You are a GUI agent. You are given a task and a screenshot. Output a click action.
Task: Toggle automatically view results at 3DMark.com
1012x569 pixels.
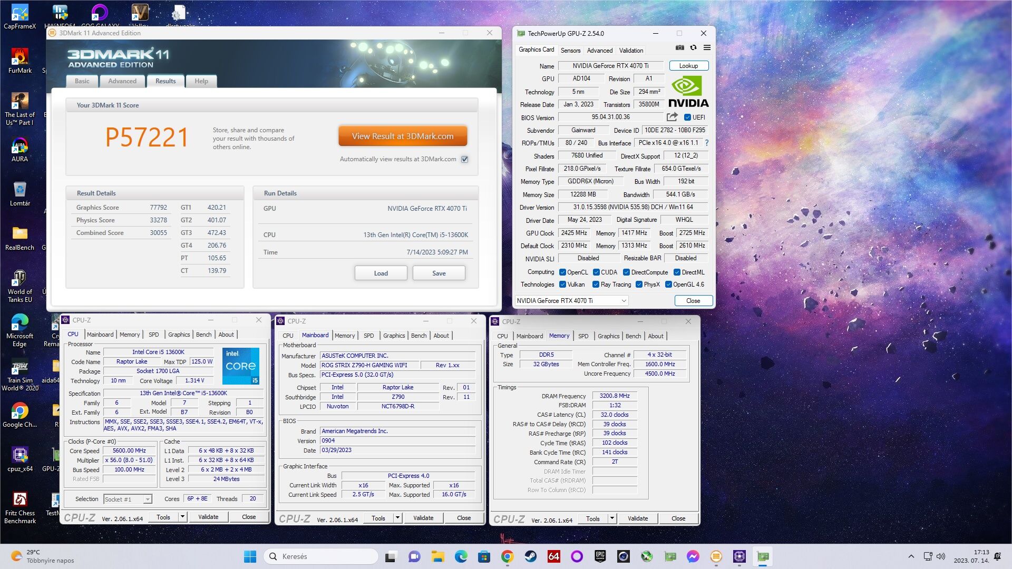[x=464, y=159]
